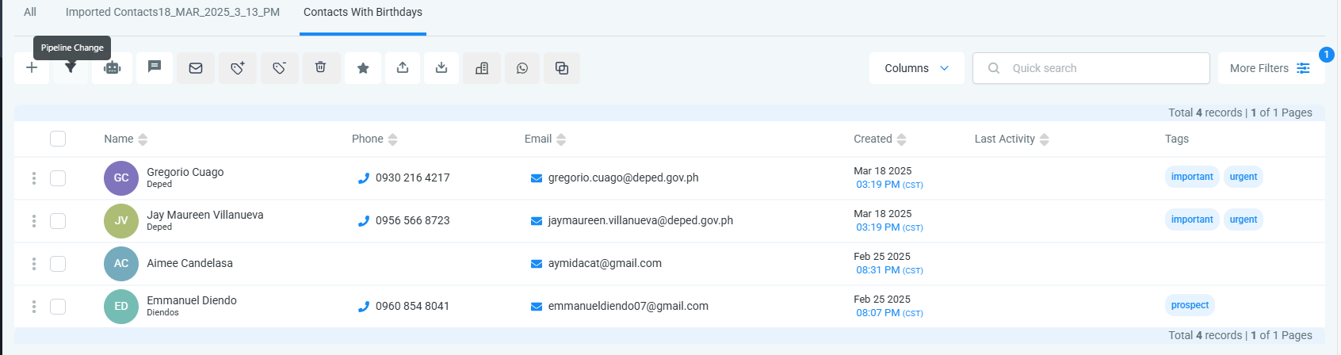The height and width of the screenshot is (355, 1341).
Task: Click the prospect tag on Emmanuel Diendo
Action: [x=1190, y=305]
